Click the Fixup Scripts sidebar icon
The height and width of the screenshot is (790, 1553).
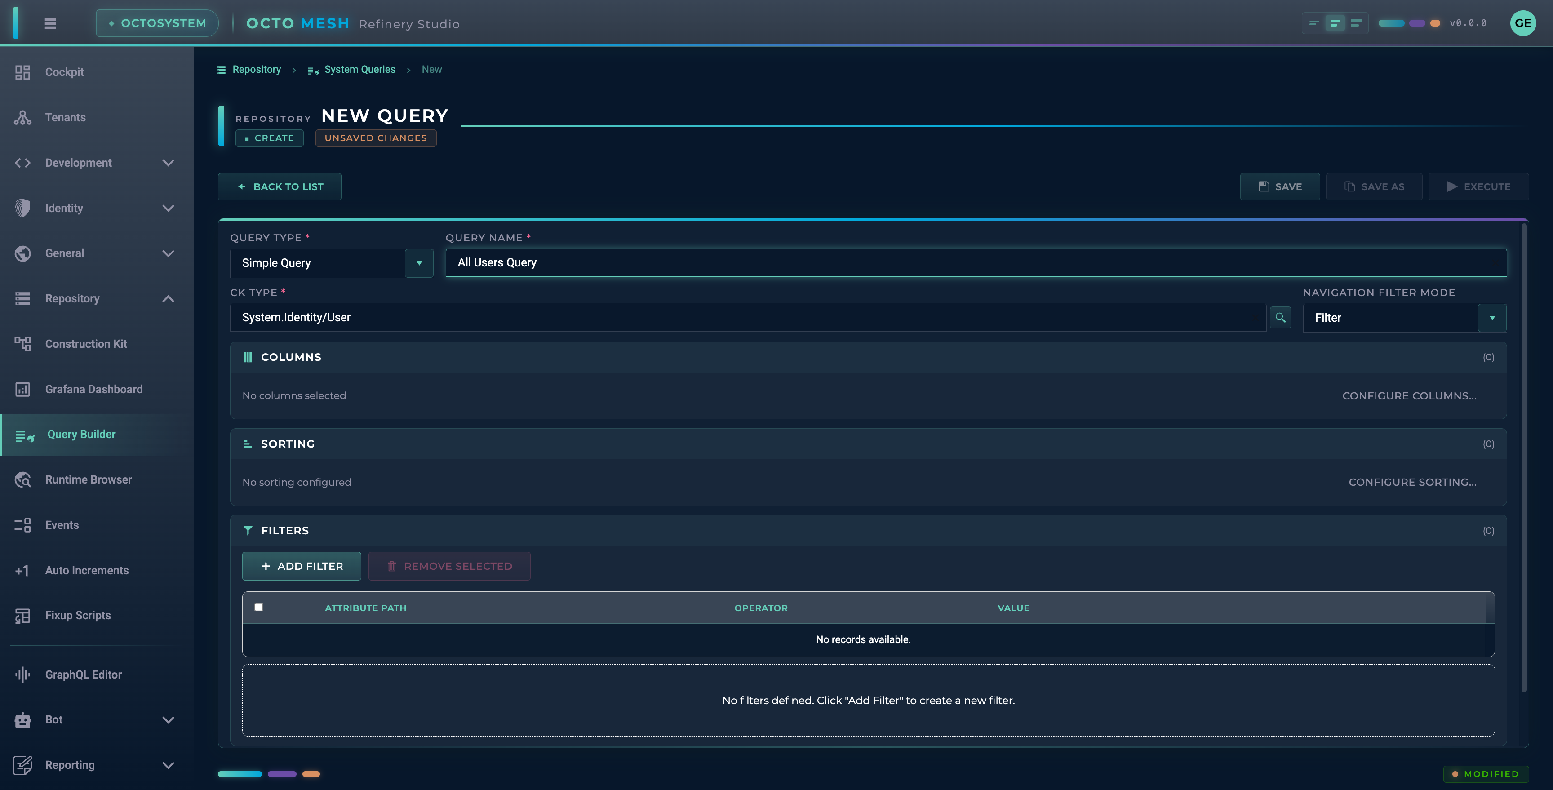coord(23,615)
